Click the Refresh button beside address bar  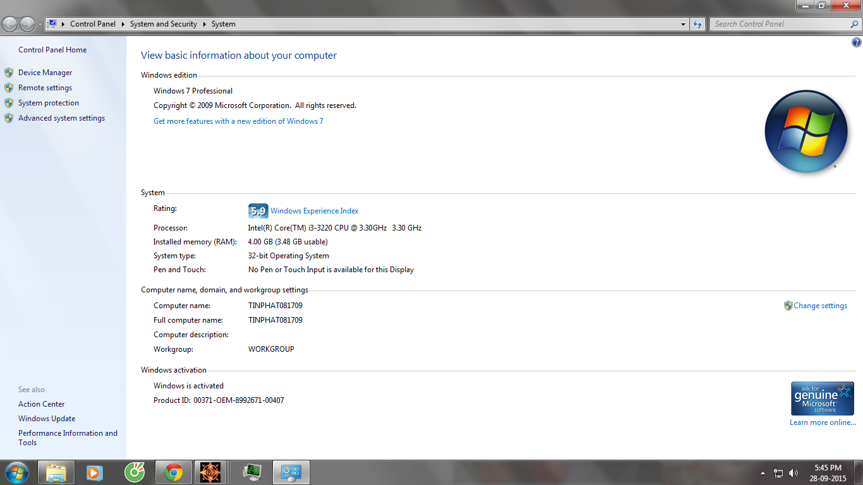697,24
